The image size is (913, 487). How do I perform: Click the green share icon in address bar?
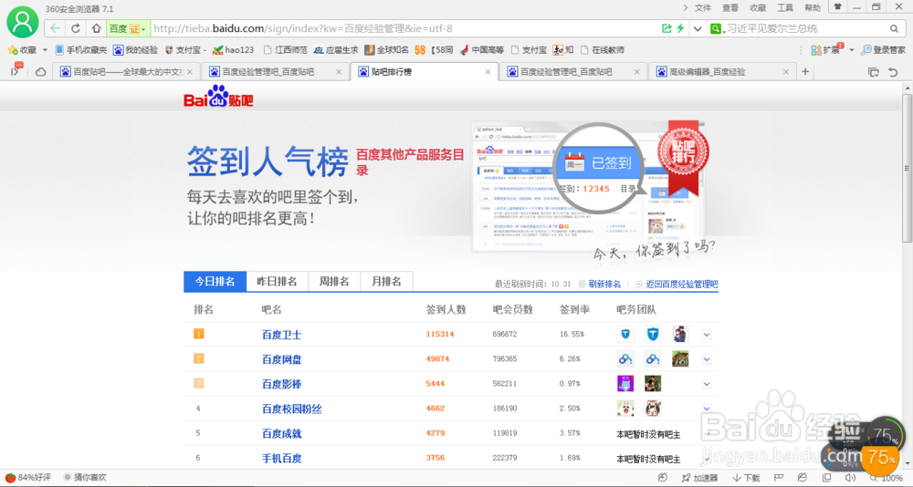click(666, 28)
